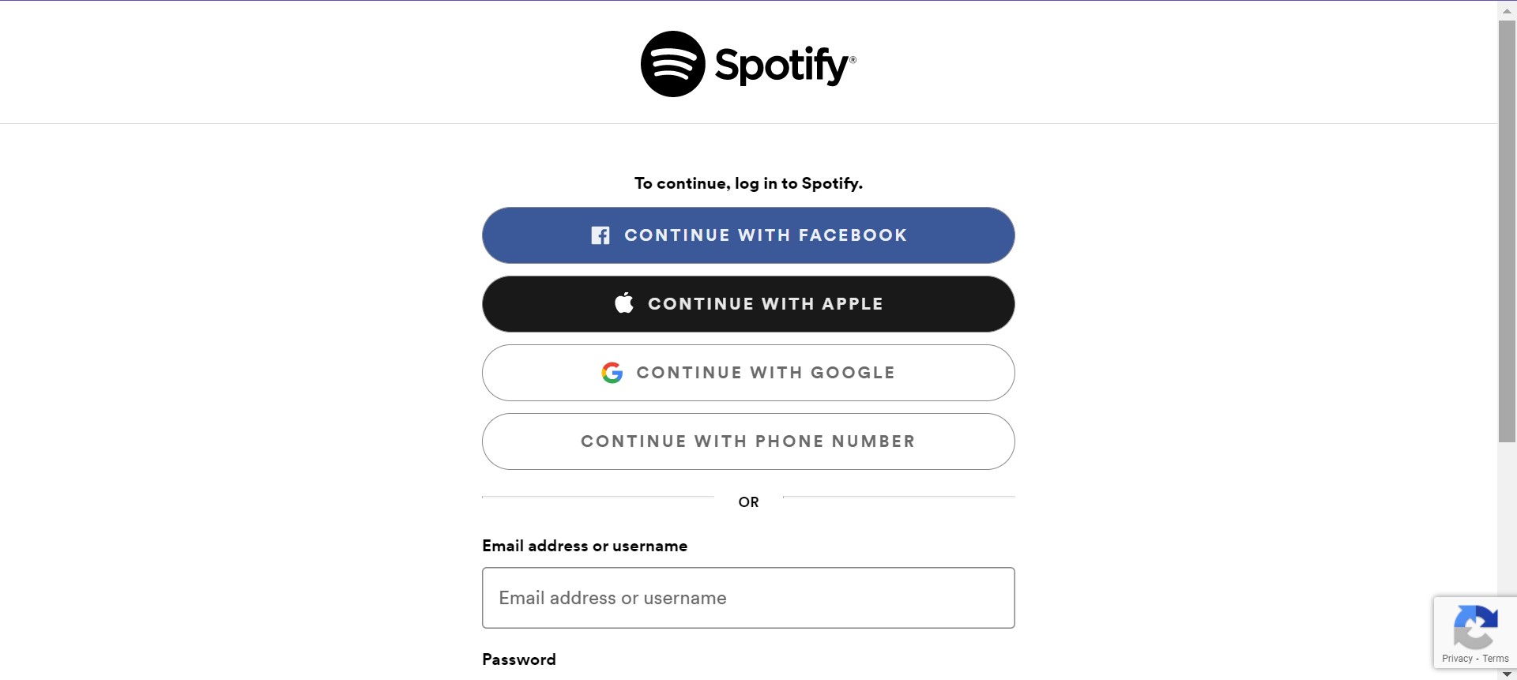1517x680 pixels.
Task: Click the heading To continue, log in to Spotify
Action: pos(748,182)
